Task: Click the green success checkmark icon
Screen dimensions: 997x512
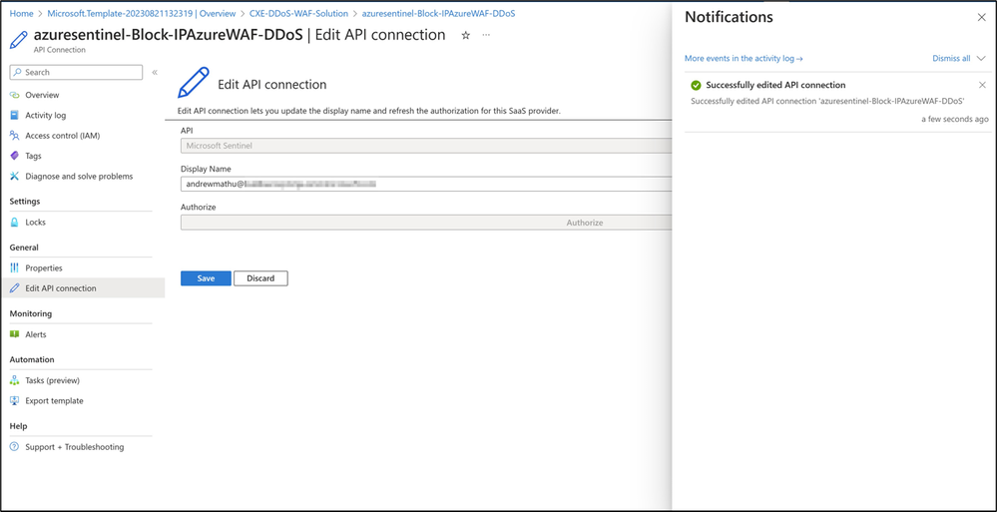Action: (x=696, y=85)
